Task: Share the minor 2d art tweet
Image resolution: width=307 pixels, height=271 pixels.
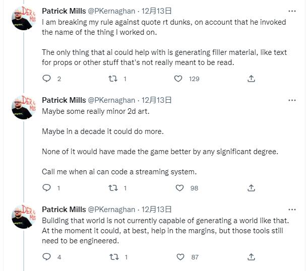Action: [x=251, y=188]
